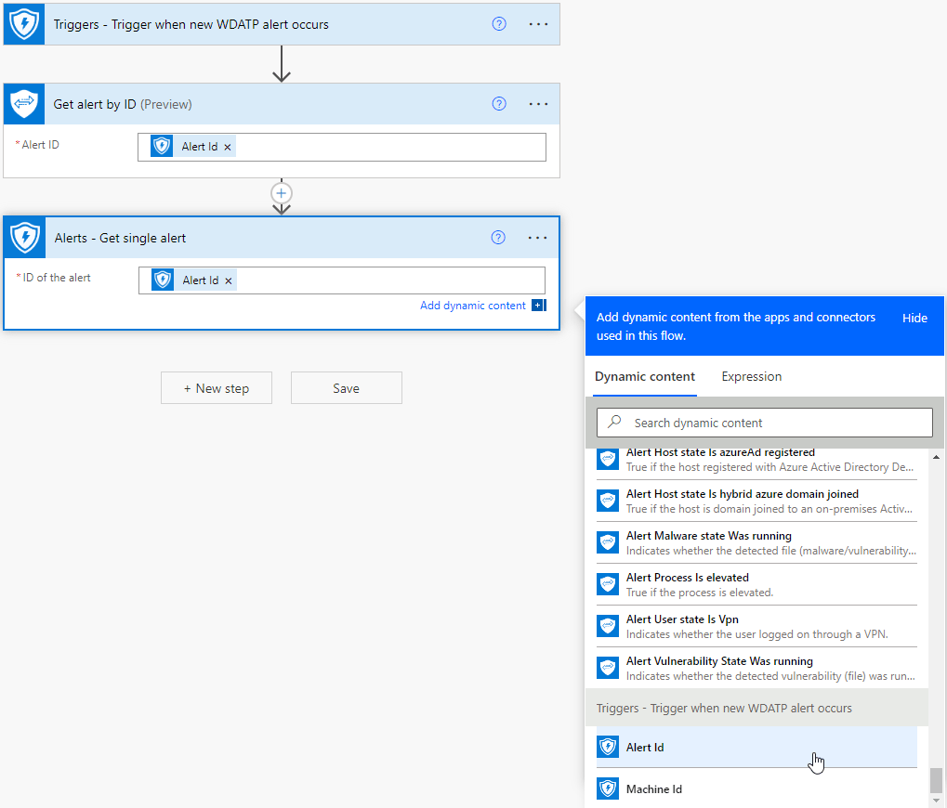The height and width of the screenshot is (808, 947).
Task: Remove Alert Id token from ID of the alert field
Action: click(229, 280)
